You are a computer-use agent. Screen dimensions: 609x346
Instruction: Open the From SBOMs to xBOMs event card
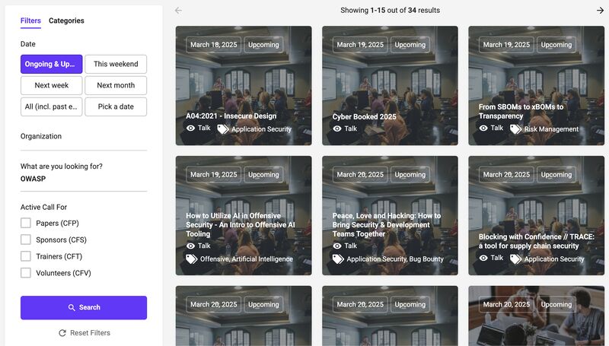coord(536,86)
